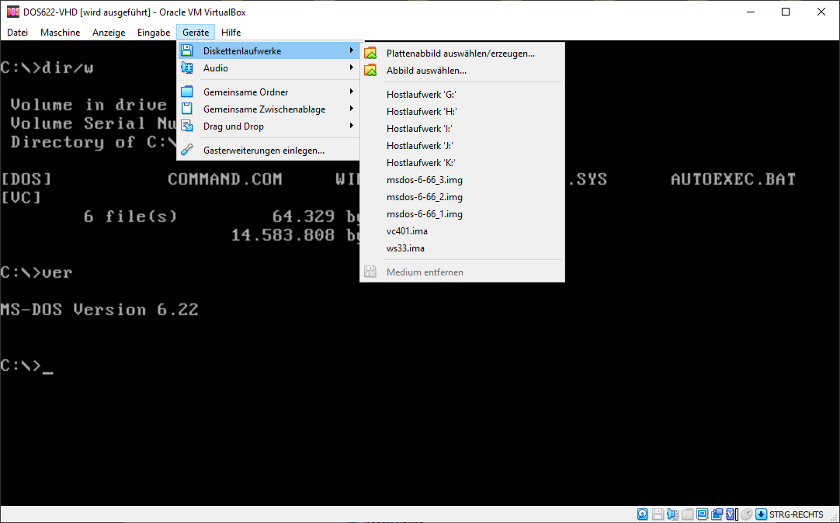Click the VirtualBox window title text
The image size is (840, 523).
coord(135,12)
